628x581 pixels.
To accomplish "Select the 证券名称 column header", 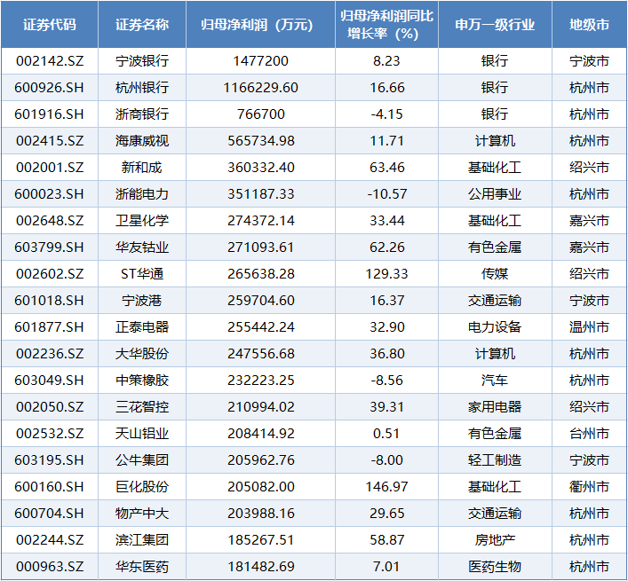I will tap(142, 25).
